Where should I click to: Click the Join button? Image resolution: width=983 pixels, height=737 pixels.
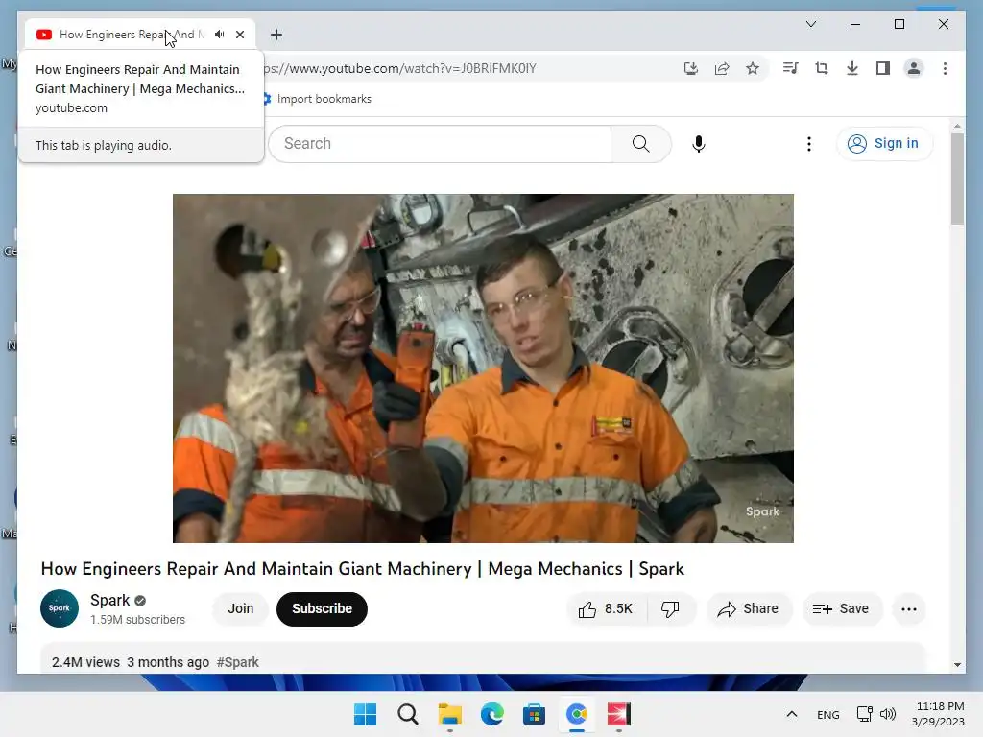pos(241,608)
